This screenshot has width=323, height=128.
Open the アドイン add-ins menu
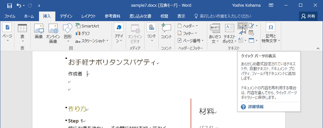tap(119, 33)
